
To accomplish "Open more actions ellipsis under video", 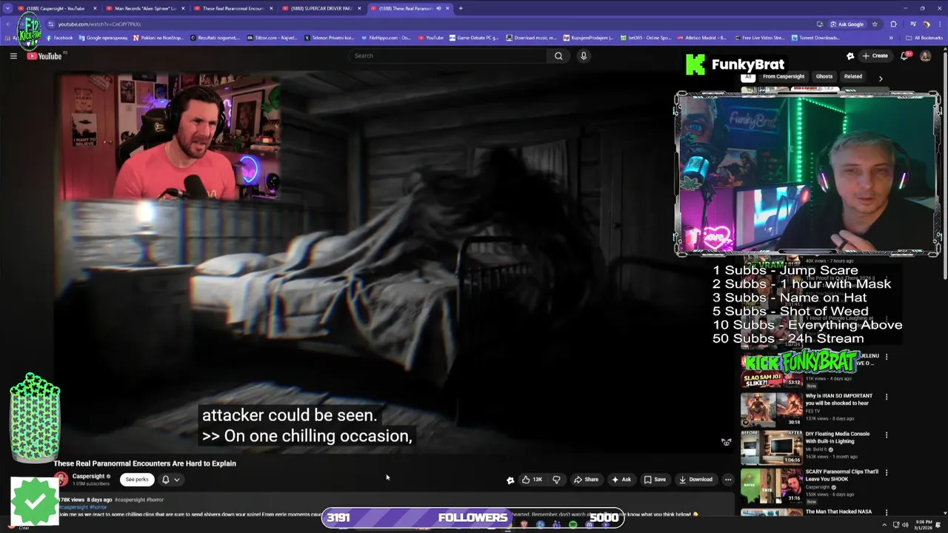I will [727, 479].
